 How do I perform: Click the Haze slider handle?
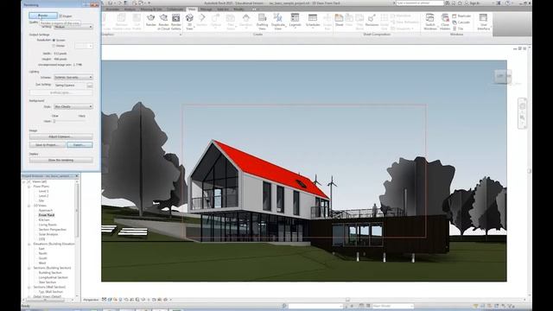54,121
